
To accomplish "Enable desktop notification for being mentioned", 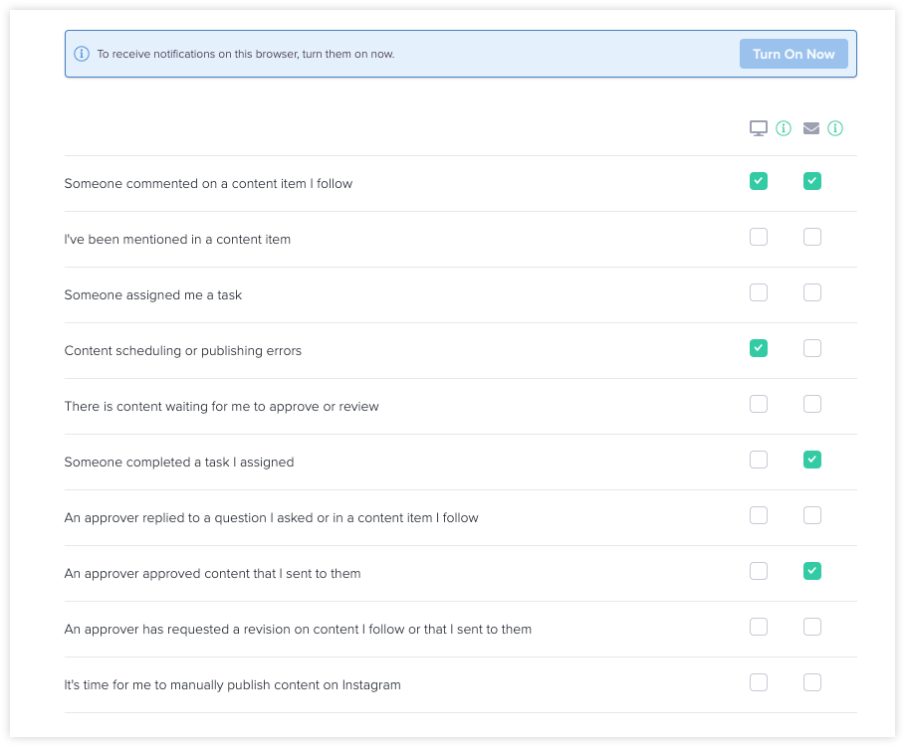I will [759, 237].
